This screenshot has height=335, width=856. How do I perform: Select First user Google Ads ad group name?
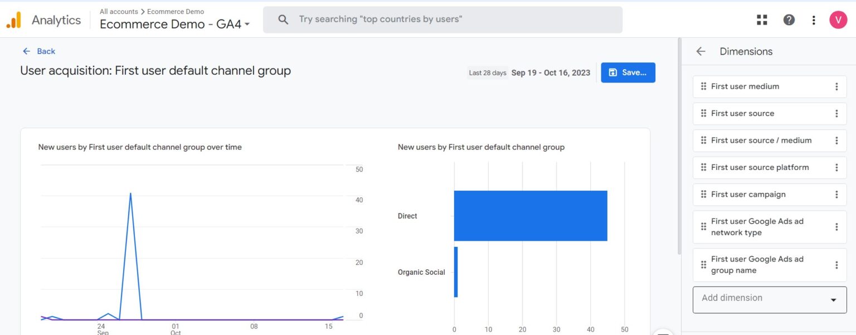[x=757, y=265]
